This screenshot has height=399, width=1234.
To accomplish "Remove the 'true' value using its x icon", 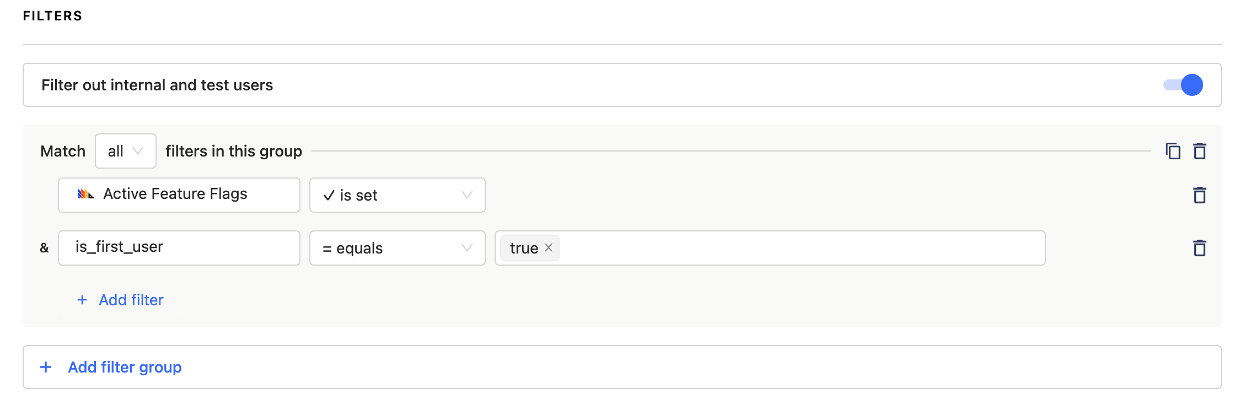I will click(549, 247).
